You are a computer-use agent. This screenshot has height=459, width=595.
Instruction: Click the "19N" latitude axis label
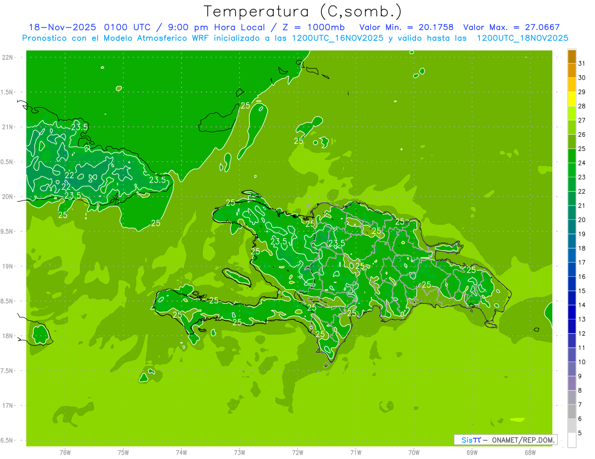(x=8, y=266)
